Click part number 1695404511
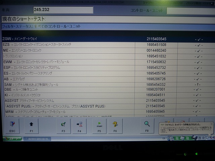The height and width of the screenshot is (161, 215). (156, 95)
